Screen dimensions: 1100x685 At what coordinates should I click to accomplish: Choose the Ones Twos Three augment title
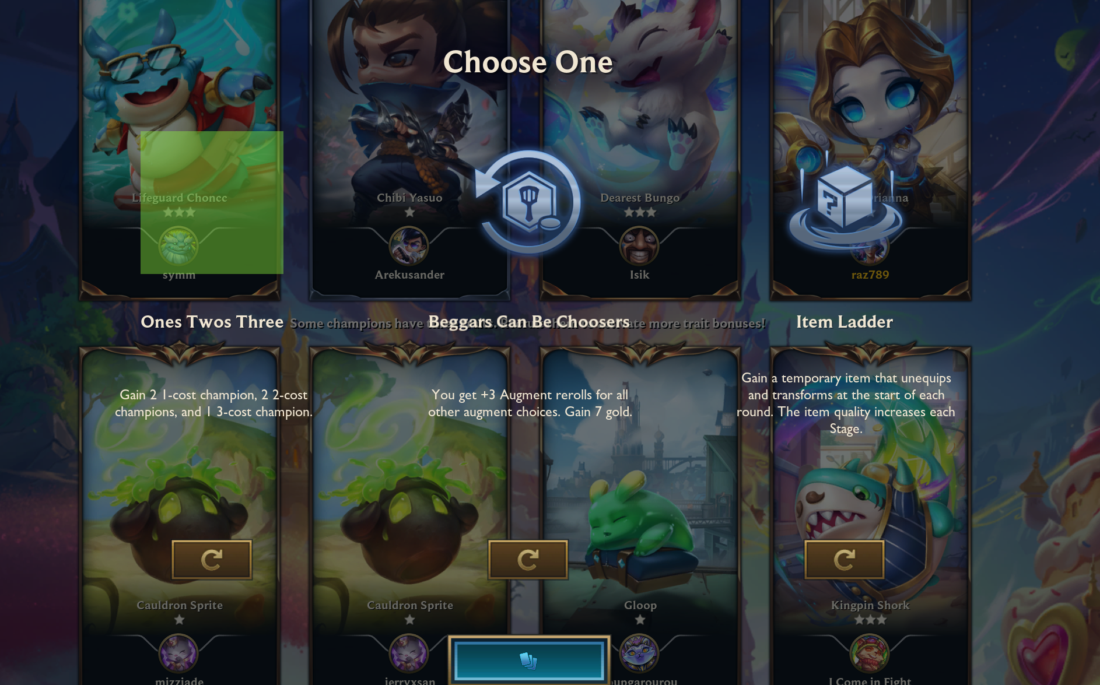coord(212,322)
